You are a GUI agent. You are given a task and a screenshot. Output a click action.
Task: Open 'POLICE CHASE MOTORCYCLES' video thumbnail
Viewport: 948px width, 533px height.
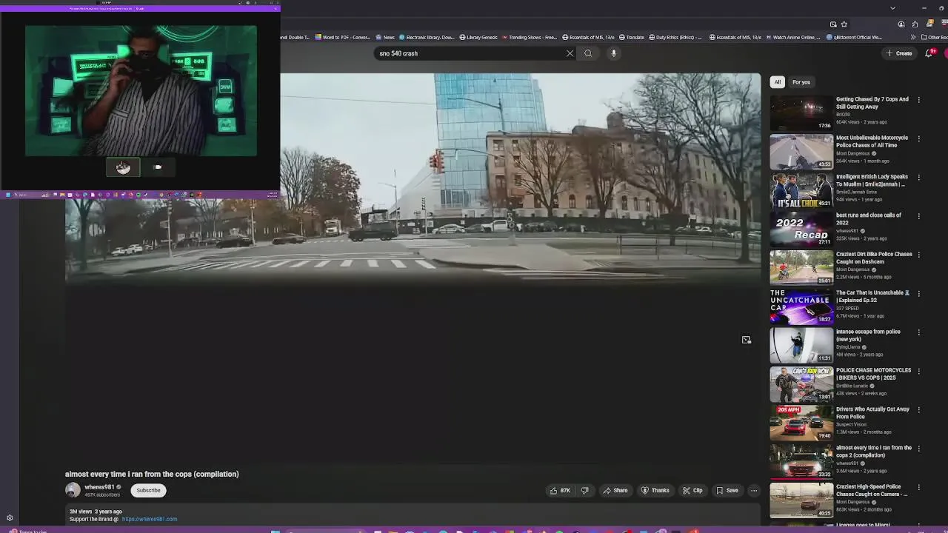(801, 384)
